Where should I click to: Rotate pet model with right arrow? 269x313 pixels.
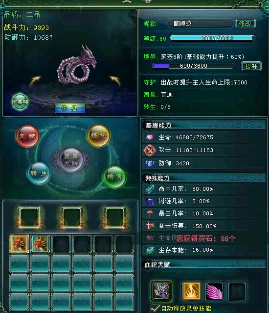pyautogui.click(x=115, y=81)
